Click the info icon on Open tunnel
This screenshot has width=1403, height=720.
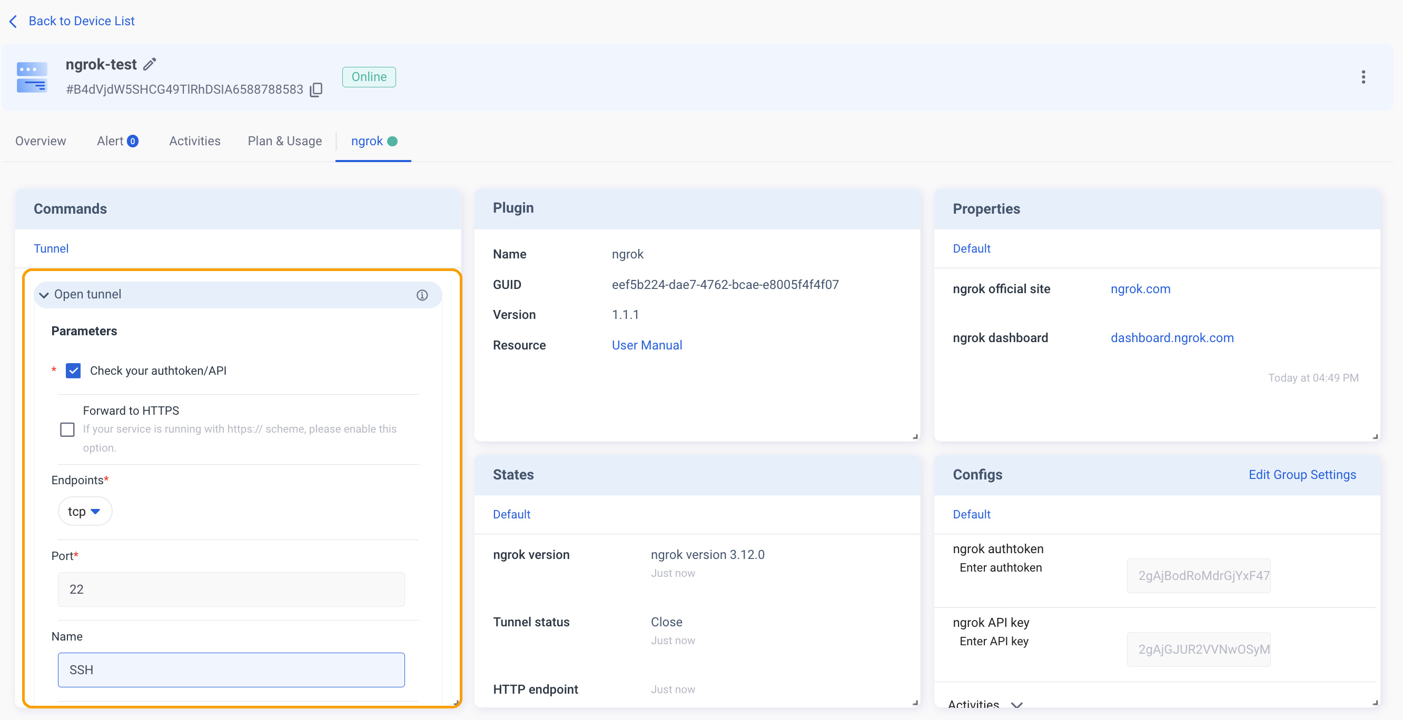(422, 295)
